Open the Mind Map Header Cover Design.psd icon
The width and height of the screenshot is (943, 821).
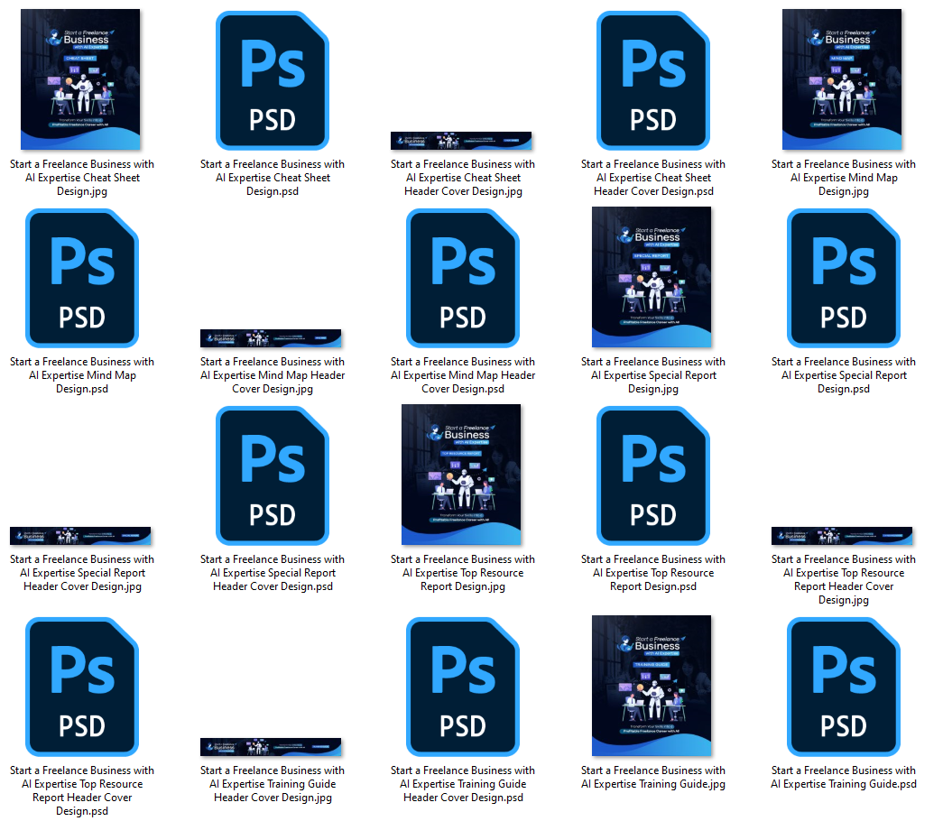[462, 278]
